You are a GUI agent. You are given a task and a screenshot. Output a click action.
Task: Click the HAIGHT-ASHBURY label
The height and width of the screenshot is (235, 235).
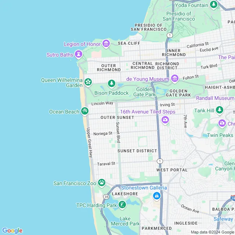[220, 87]
